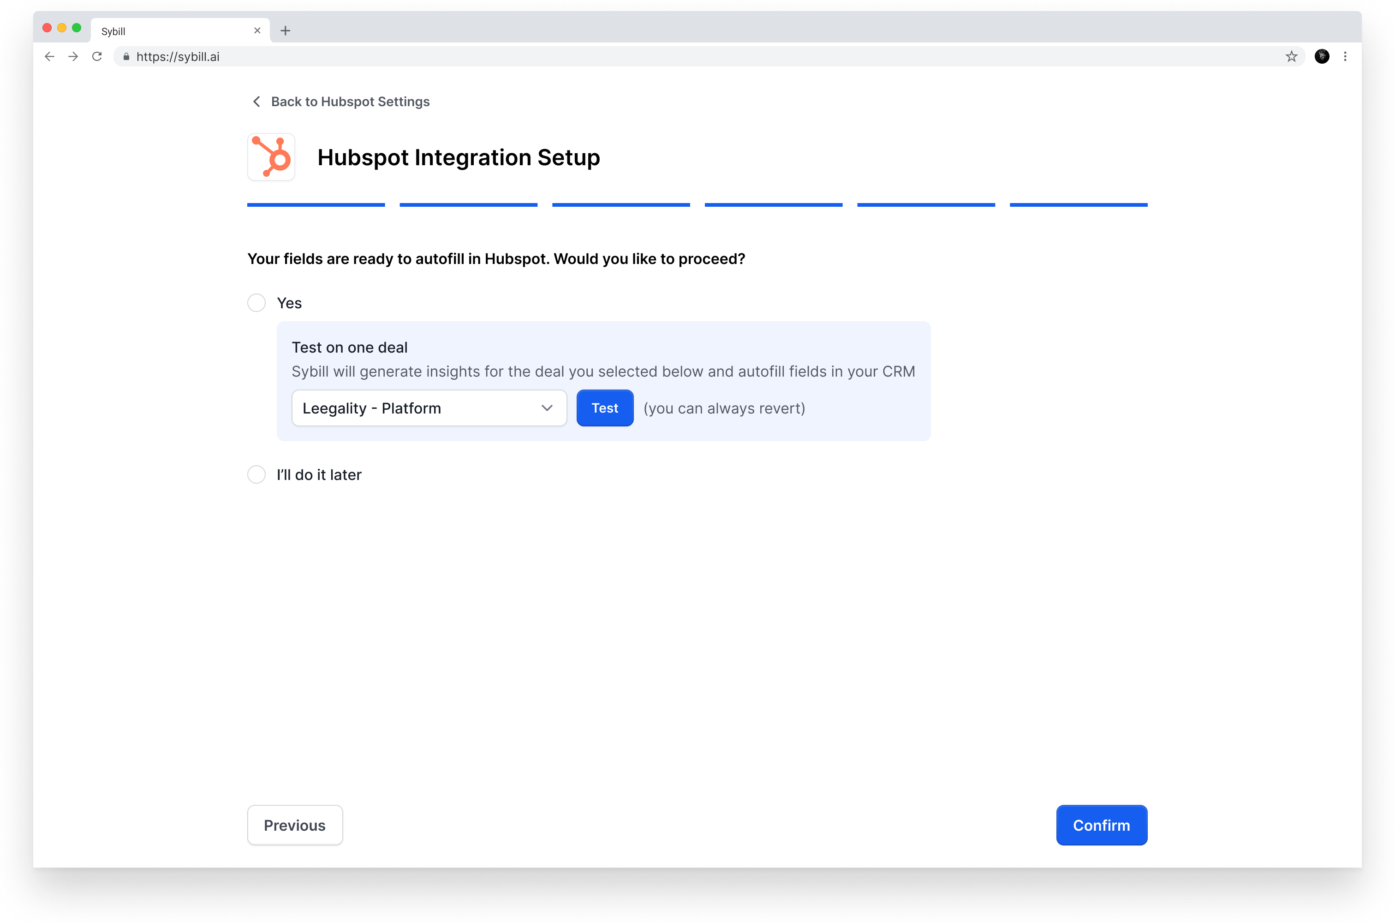Reload the current page

97,56
